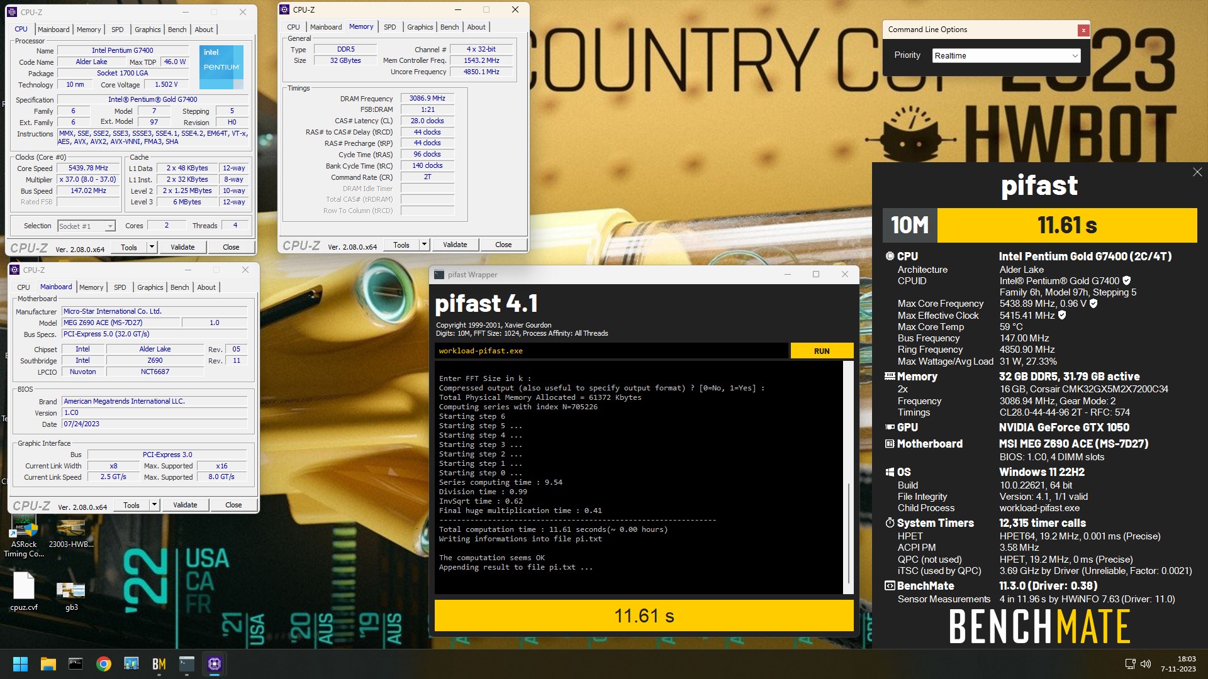1208x679 pixels.
Task: Open Bench tab in the CPU-Z Memory window
Action: 449,27
